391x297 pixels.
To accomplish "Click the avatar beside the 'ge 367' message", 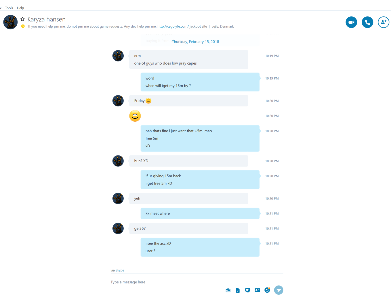I will [x=118, y=228].
